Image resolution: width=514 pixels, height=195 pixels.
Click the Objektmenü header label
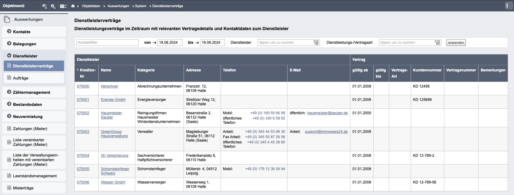click(x=14, y=6)
